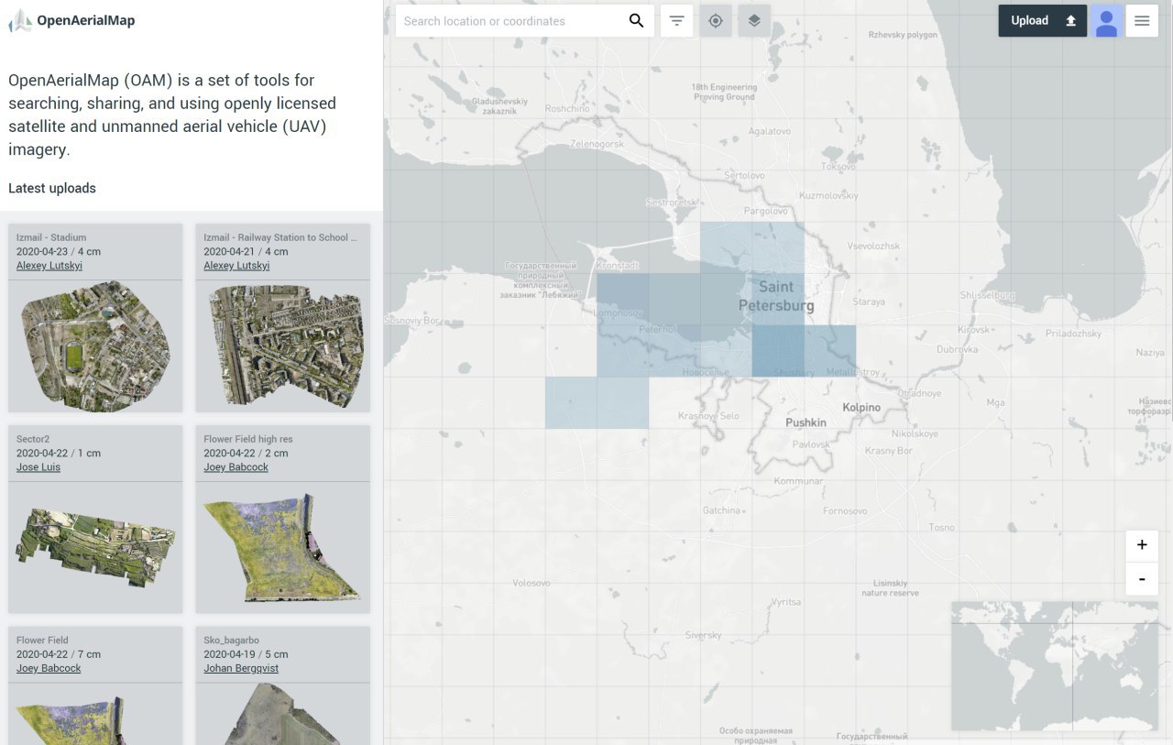
Task: Open Sector2 imagery thumbnail
Action: [95, 548]
